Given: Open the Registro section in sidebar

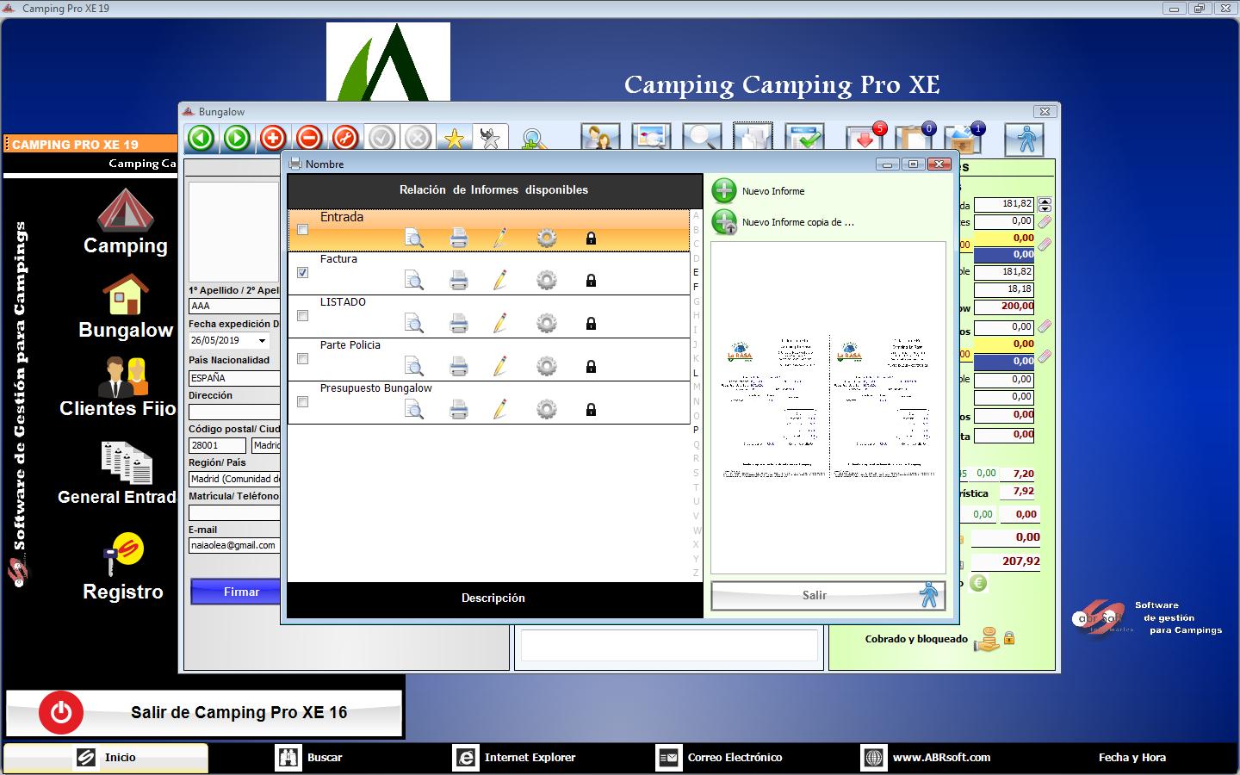Looking at the screenshot, I should coord(123,568).
